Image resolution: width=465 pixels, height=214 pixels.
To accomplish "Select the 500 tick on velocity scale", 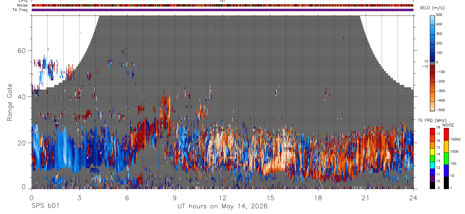I will coord(439,14).
